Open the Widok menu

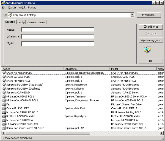click(22, 8)
